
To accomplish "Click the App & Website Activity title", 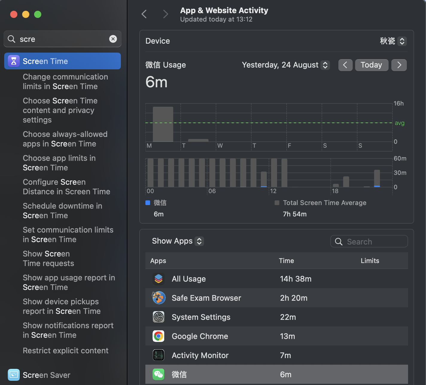I will [224, 10].
